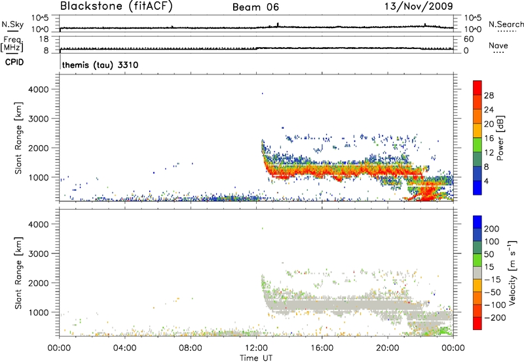Pick the light green 15–50 Velocity segment

(x=477, y=260)
